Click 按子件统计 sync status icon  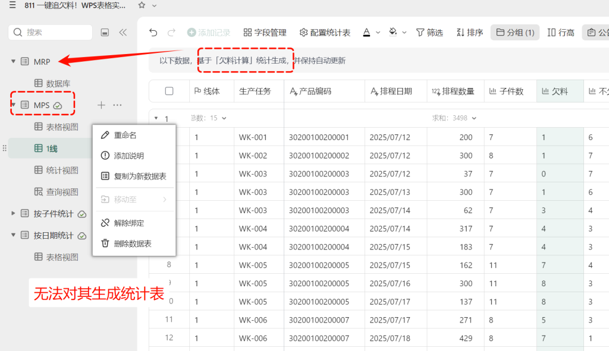82,214
